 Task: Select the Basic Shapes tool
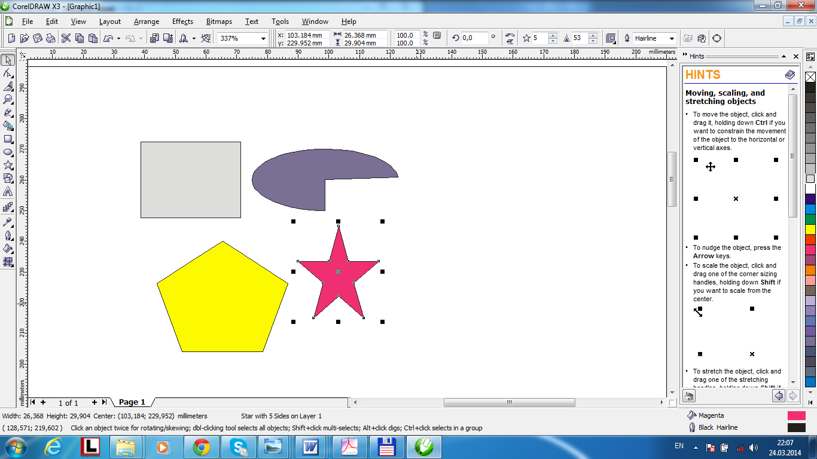(x=8, y=178)
